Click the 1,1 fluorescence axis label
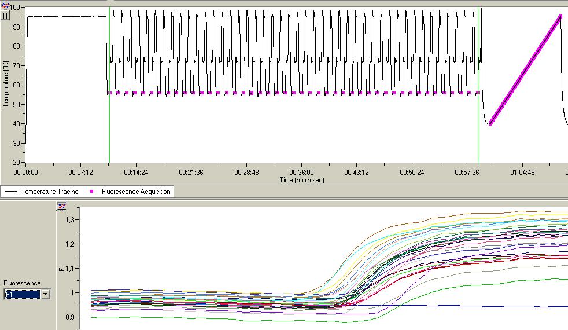This screenshot has width=568, height=330. click(70, 269)
